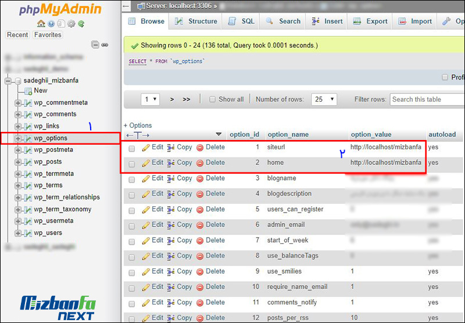The image size is (465, 323).
Task: Collapse the navigation panel arrow button
Action: (126, 6)
